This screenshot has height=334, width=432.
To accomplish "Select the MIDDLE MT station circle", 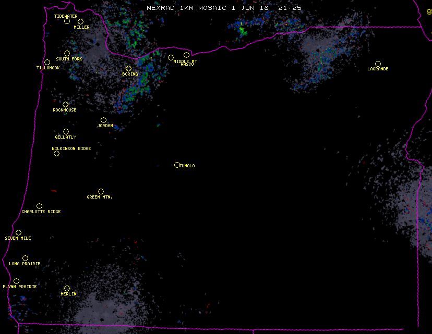I will [171, 57].
